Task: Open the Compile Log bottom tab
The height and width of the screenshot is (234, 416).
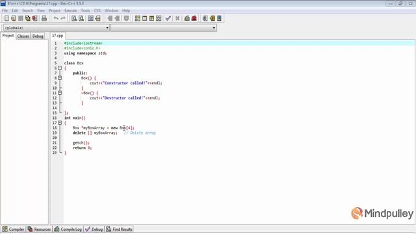Action: pos(68,229)
